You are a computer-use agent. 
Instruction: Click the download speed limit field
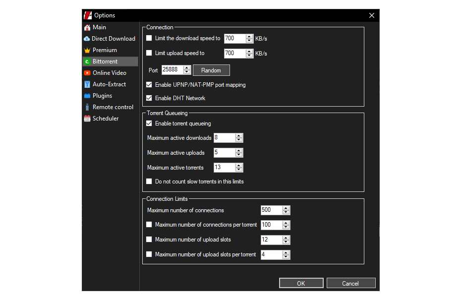click(x=235, y=38)
